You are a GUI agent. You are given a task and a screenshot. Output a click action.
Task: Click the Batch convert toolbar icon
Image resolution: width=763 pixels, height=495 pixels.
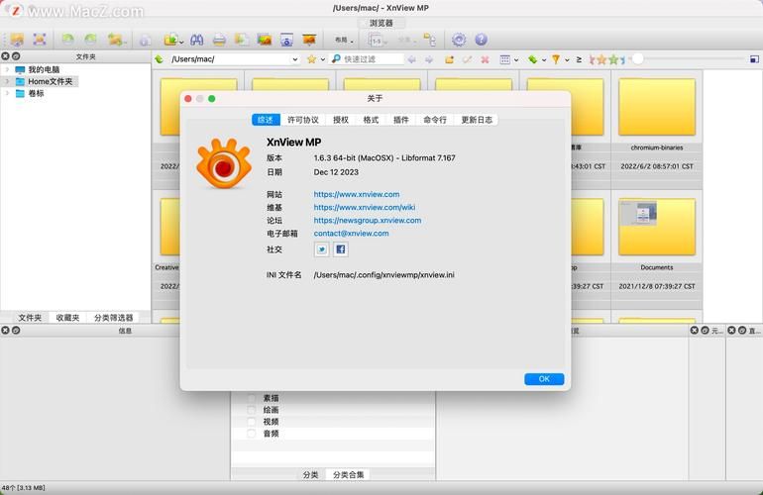click(x=242, y=40)
